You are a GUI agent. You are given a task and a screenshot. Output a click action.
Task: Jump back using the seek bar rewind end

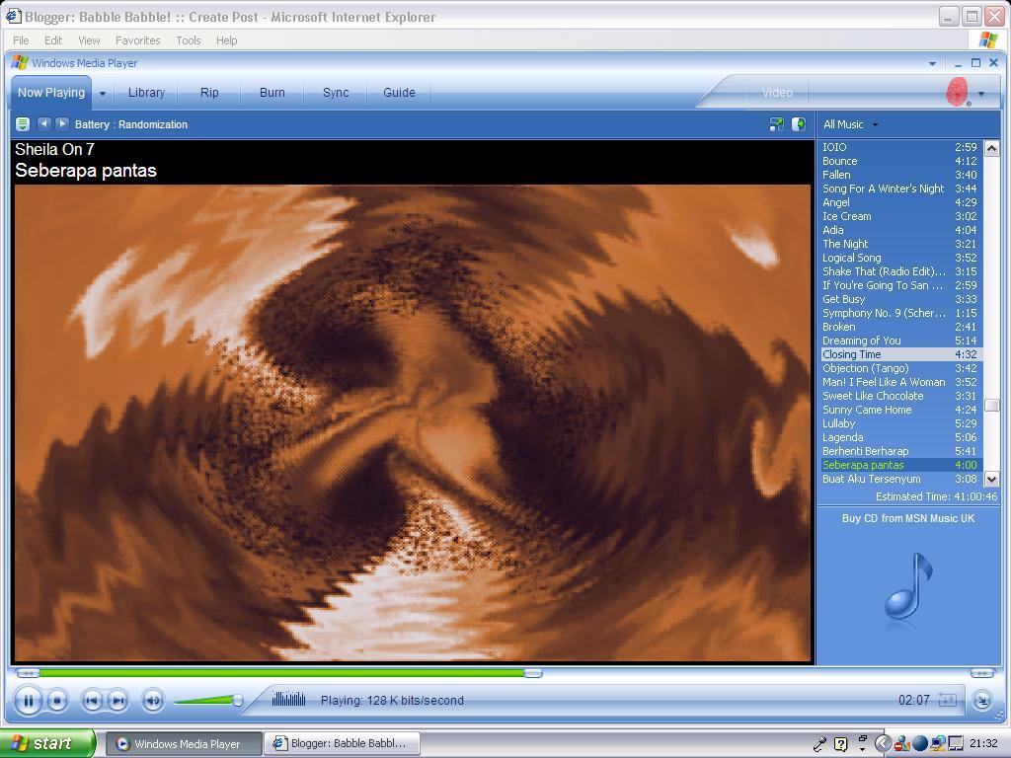27,673
